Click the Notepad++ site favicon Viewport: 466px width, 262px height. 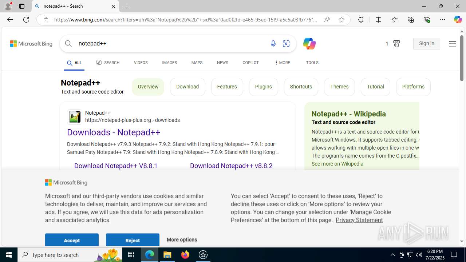[x=75, y=116]
